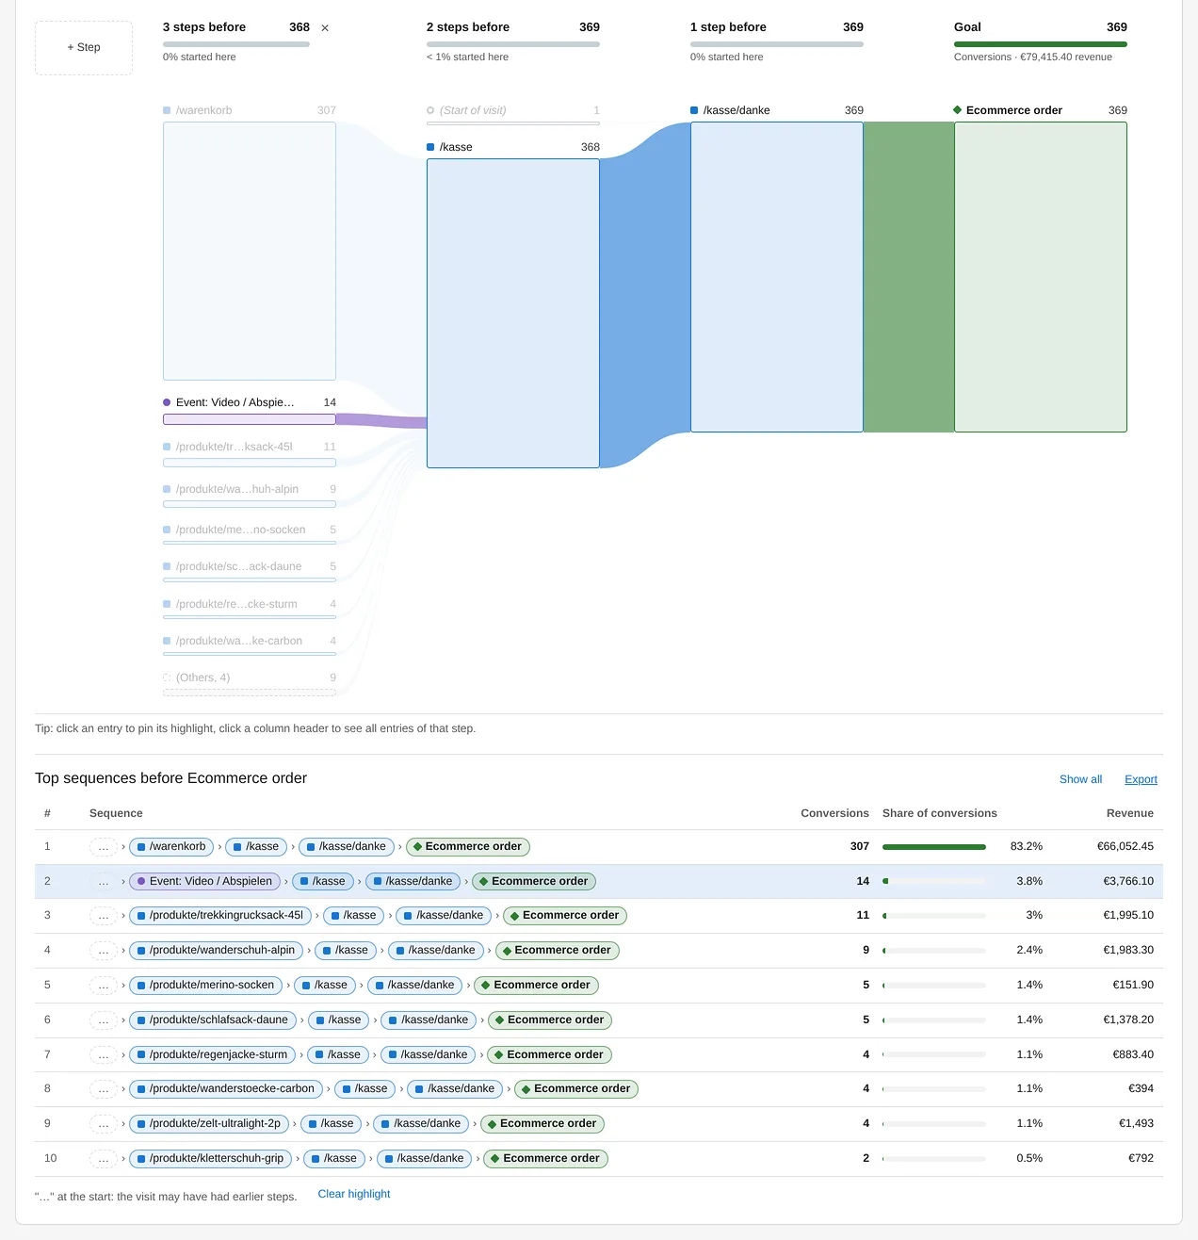Click the Sequence column header
Image resolution: width=1198 pixels, height=1240 pixels.
pos(116,813)
